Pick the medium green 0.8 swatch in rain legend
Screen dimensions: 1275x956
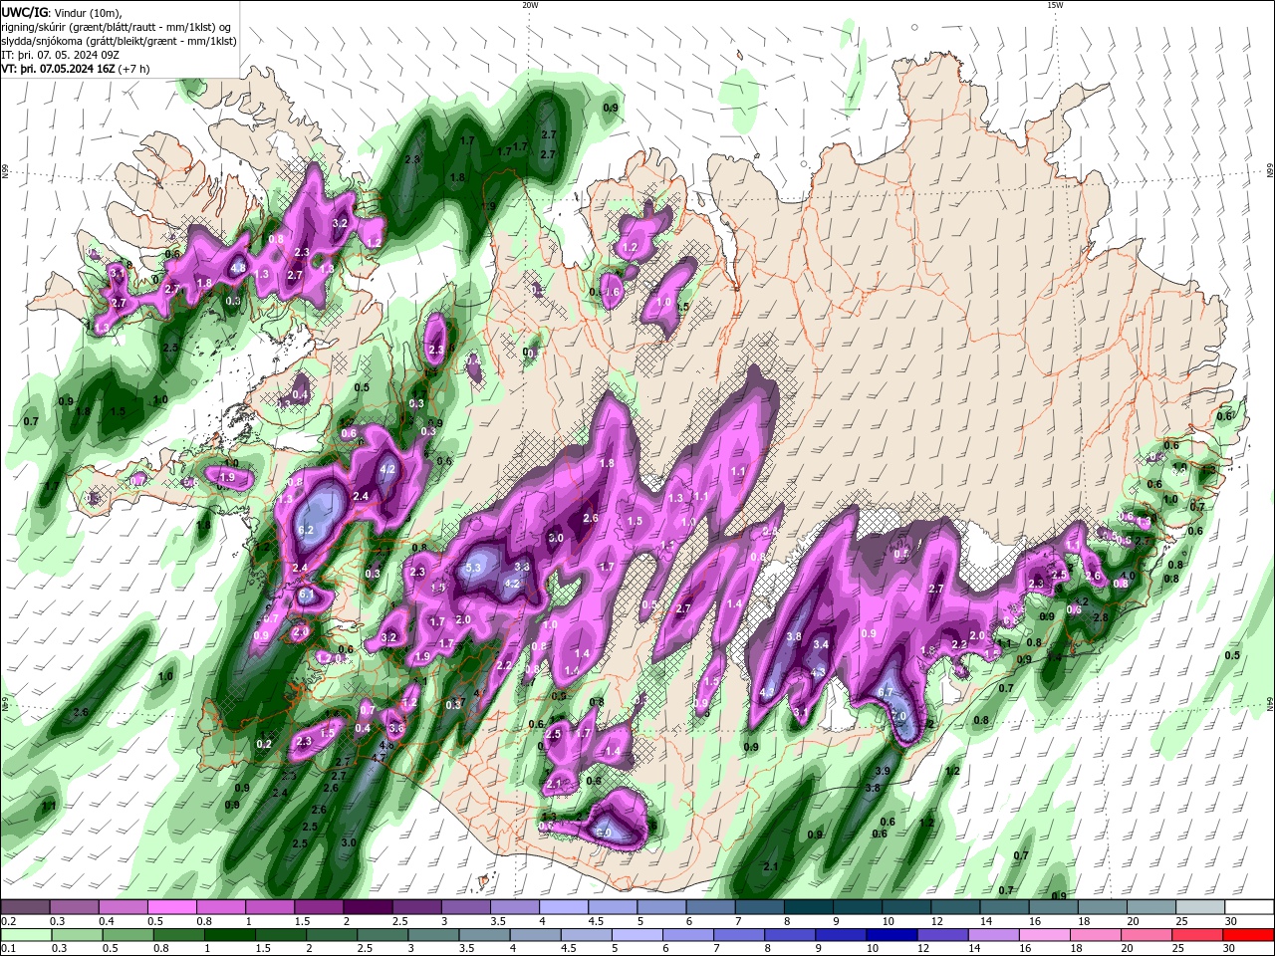(178, 935)
